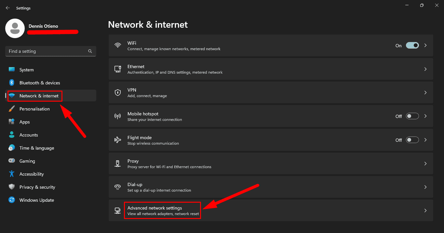Viewport: 444px width, 233px height.
Task: Switch to the Windows Update section
Action: tap(36, 200)
